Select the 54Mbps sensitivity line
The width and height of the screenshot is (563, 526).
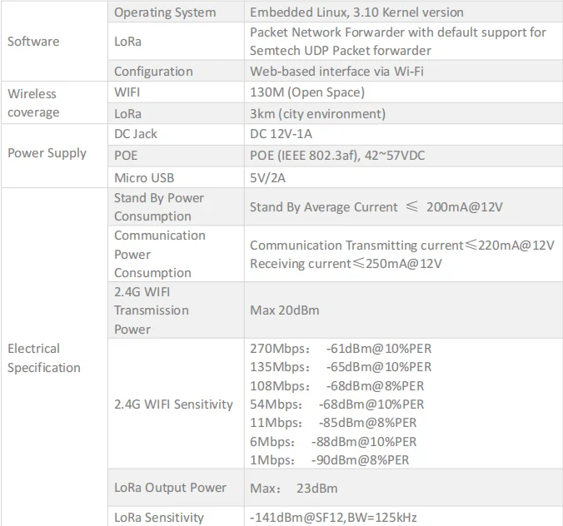coord(336,404)
